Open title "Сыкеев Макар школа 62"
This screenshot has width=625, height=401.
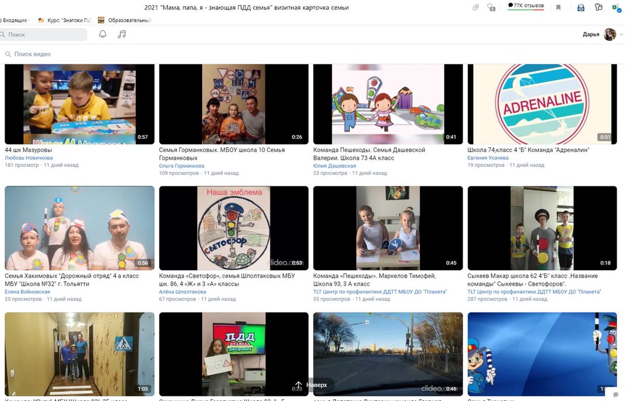tap(532, 280)
